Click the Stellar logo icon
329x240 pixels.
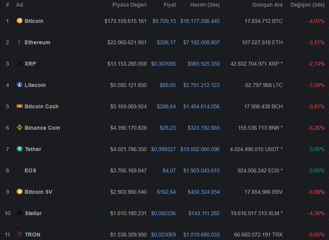pyautogui.click(x=19, y=213)
